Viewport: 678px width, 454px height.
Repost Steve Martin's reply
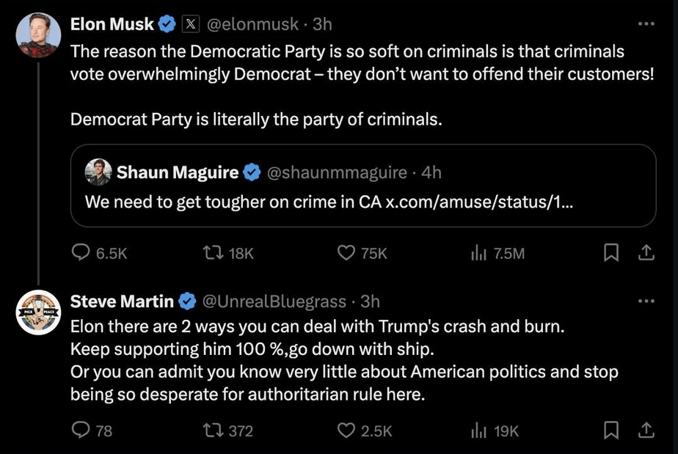point(210,431)
